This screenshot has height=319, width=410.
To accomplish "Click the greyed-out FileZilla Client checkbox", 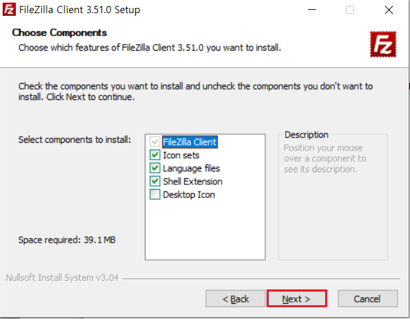I will (155, 142).
